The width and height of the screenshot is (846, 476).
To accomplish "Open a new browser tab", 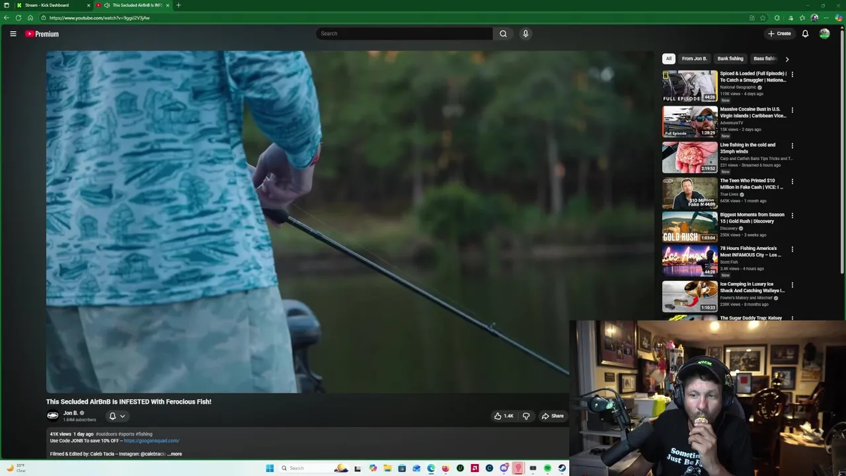I will click(178, 5).
